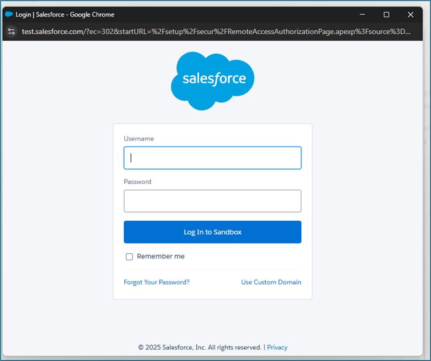
Task: Click the Salesforce cloud favicon in title bar
Action: coord(9,14)
